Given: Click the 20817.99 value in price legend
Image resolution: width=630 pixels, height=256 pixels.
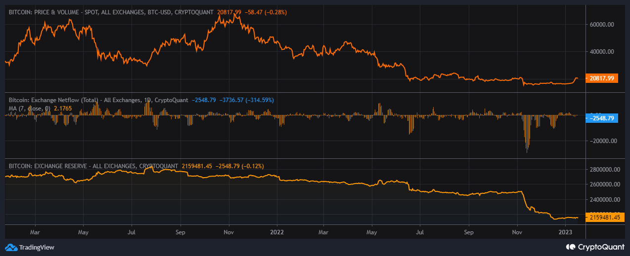Looking at the screenshot, I should 229,11.
